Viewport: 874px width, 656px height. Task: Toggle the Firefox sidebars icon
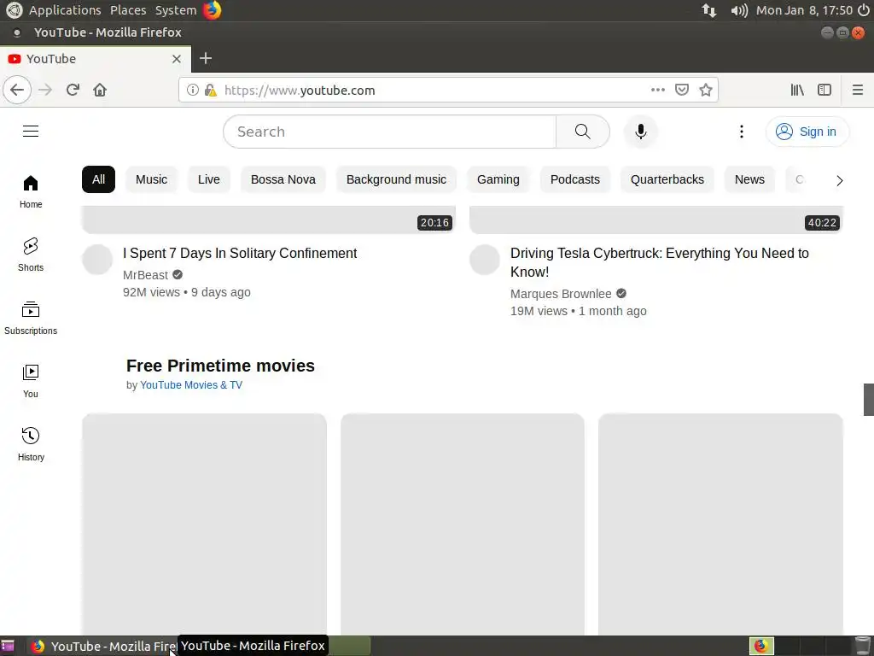pos(824,90)
